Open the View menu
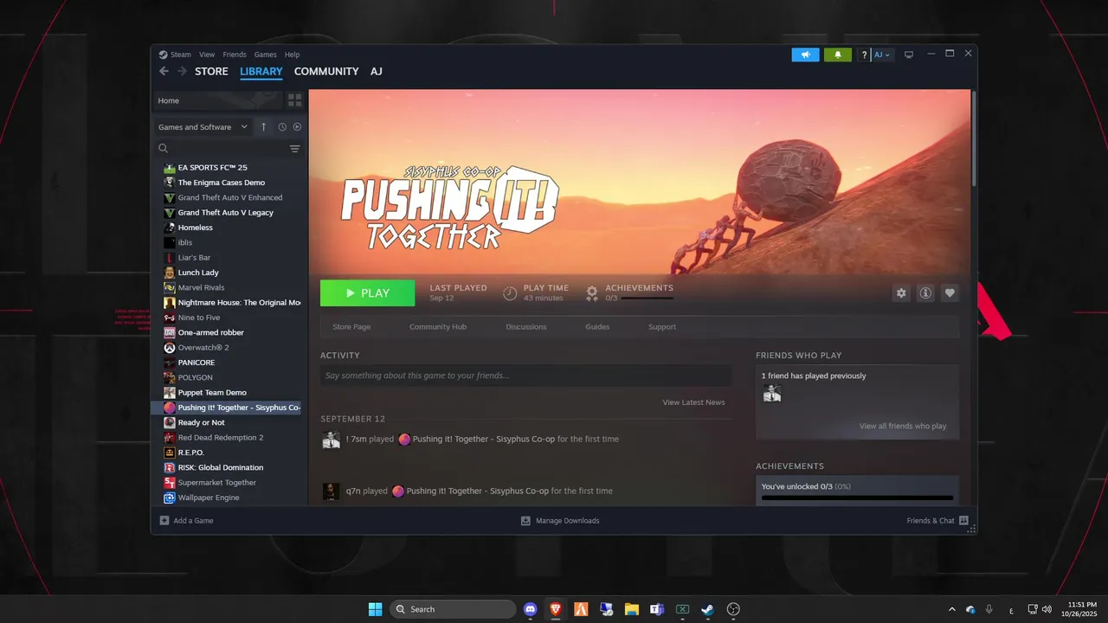 tap(207, 55)
